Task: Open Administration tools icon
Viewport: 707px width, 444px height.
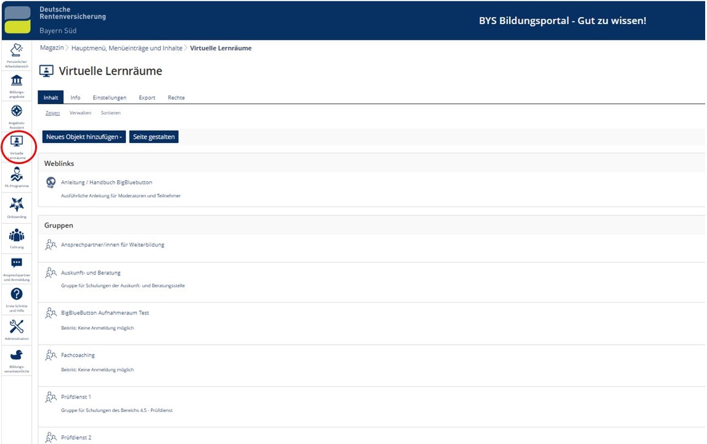Action: tap(17, 326)
